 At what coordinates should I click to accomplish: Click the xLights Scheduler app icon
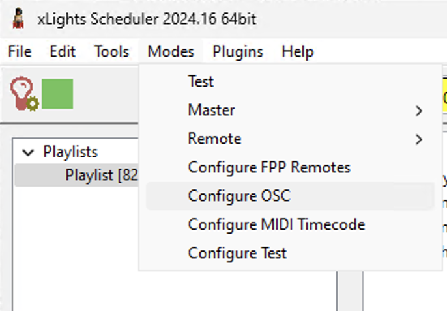click(x=19, y=18)
